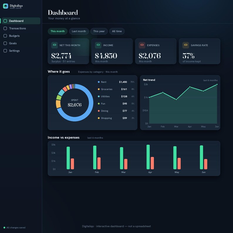Click the Jun red expenses bar

point(206,164)
